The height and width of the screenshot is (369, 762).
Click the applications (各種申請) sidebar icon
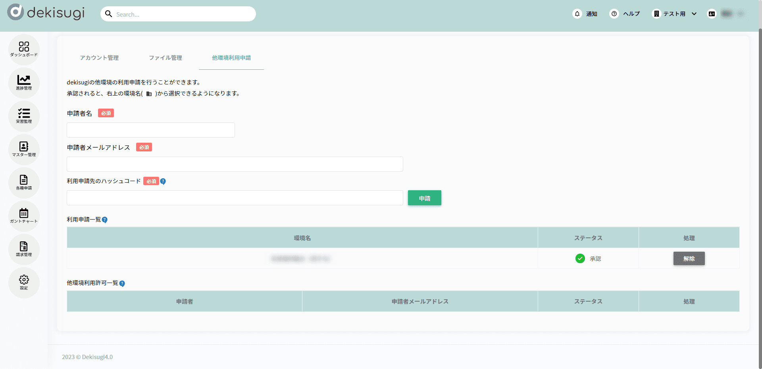click(24, 182)
